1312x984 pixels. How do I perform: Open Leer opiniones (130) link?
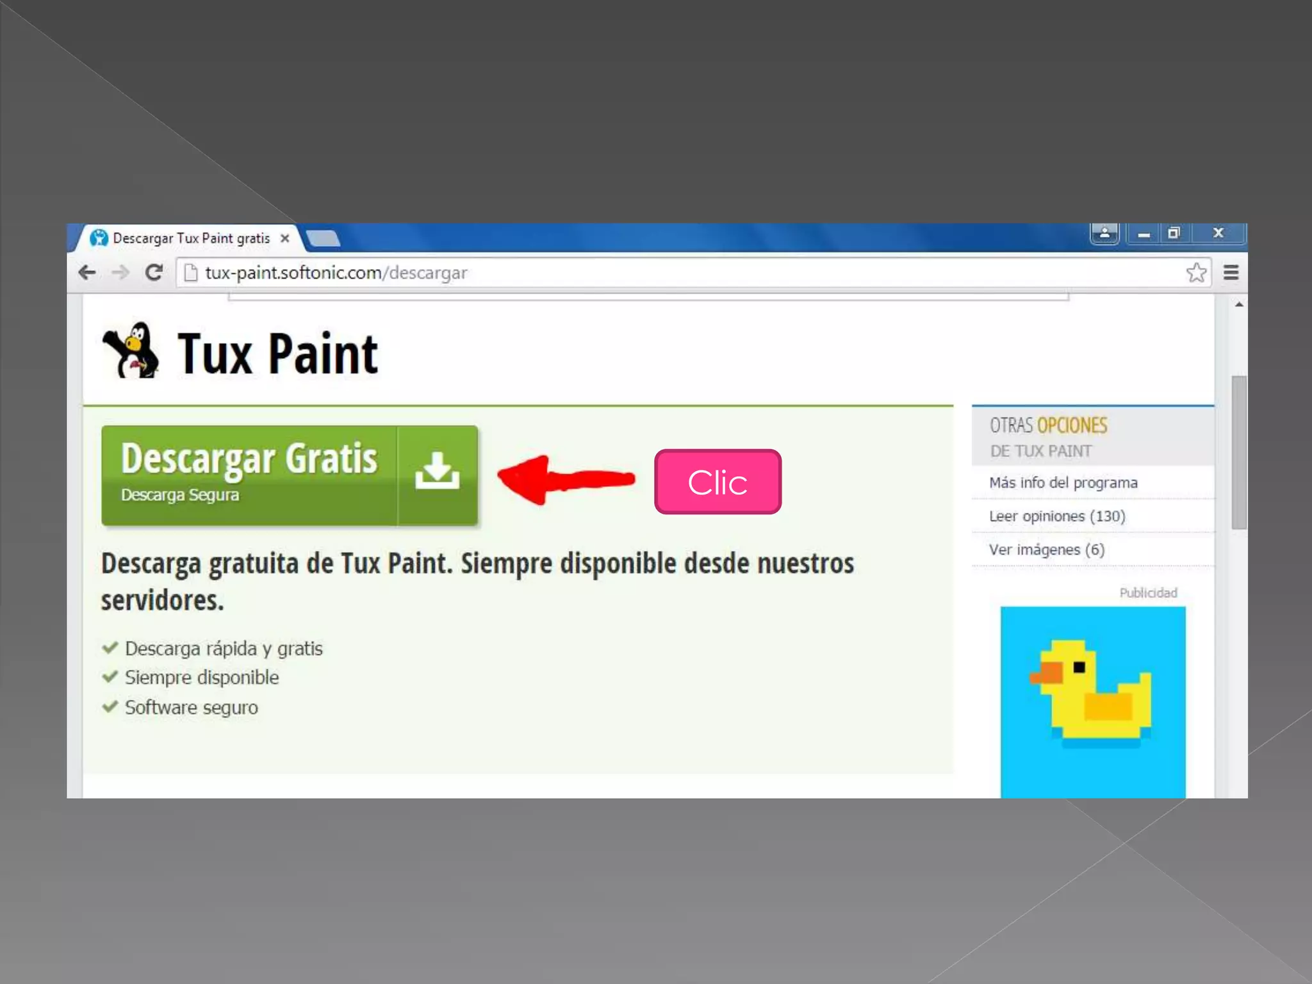click(x=1057, y=516)
